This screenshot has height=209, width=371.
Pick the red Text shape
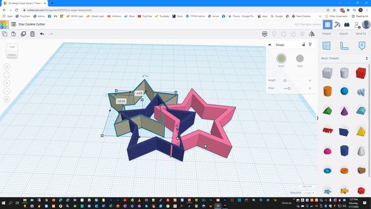[x=328, y=130]
